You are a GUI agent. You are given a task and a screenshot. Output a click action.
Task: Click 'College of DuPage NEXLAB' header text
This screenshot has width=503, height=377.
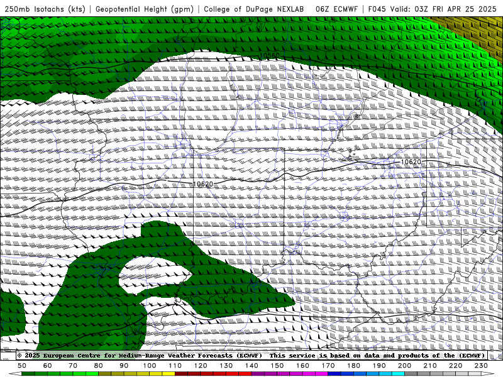pos(254,9)
